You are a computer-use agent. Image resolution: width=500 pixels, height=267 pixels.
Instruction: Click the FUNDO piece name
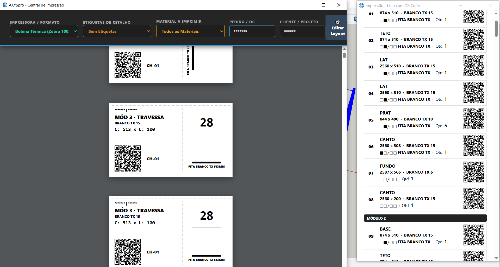click(x=387, y=166)
